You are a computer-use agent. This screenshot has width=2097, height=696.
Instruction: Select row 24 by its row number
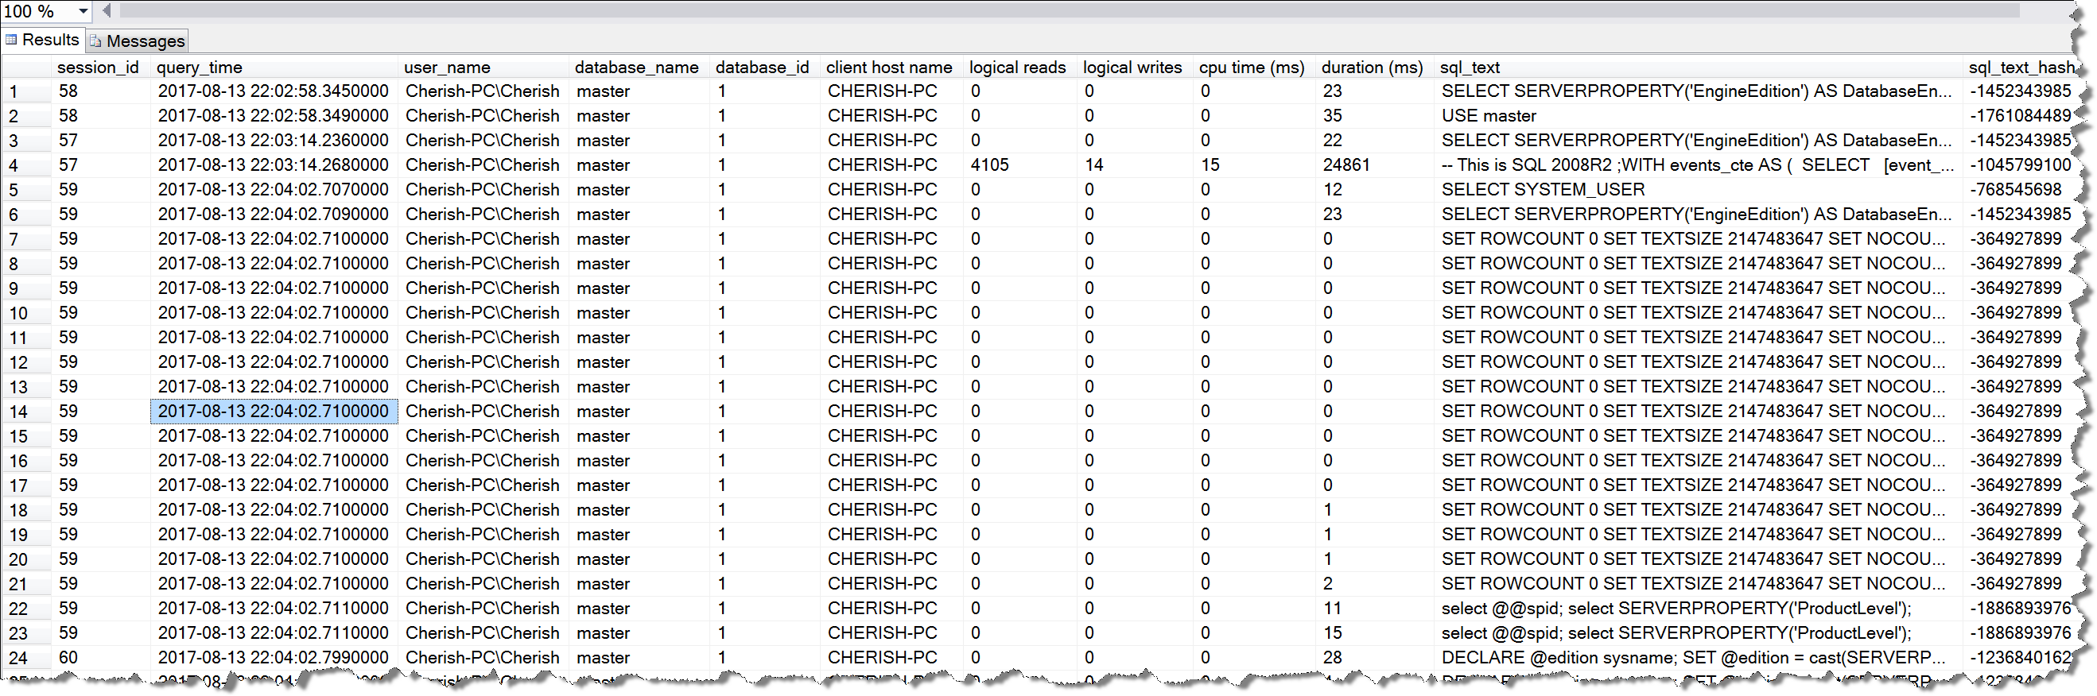(x=26, y=659)
